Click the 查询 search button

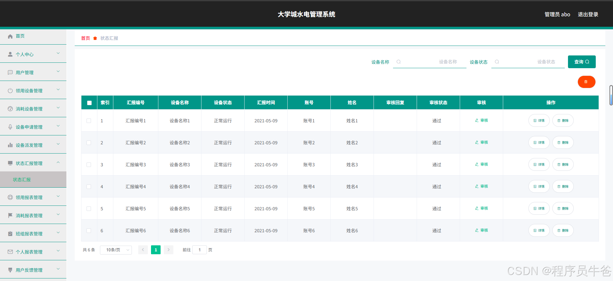coord(582,62)
